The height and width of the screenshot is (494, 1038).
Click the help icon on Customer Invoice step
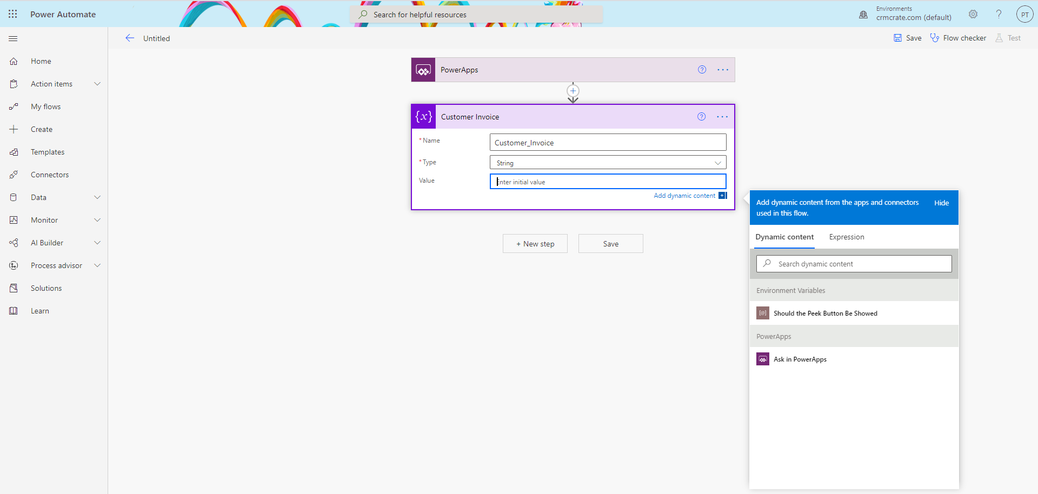click(701, 116)
